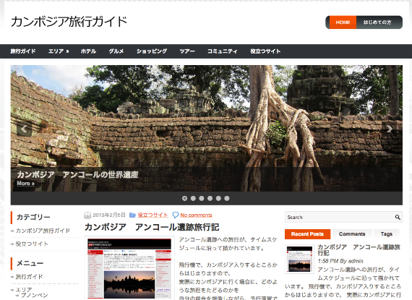Open the No comments link
The height and width of the screenshot is (300, 412).
click(x=196, y=215)
